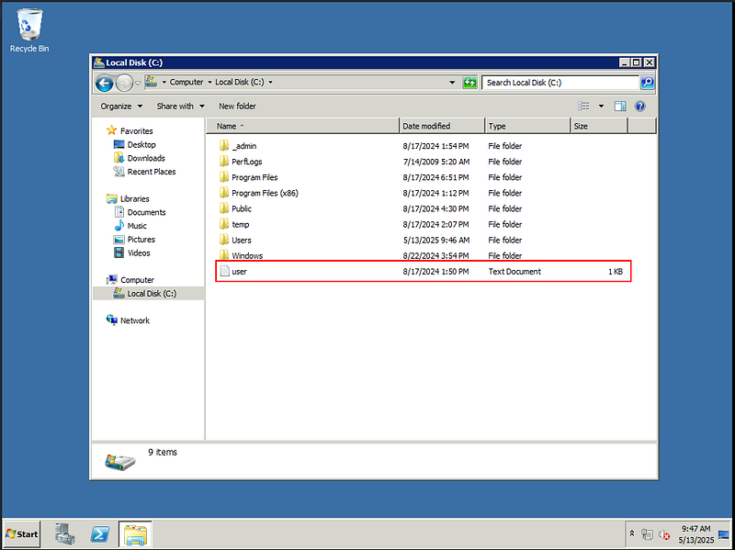The image size is (735, 550).
Task: Click the Back navigation arrow button
Action: coord(104,83)
